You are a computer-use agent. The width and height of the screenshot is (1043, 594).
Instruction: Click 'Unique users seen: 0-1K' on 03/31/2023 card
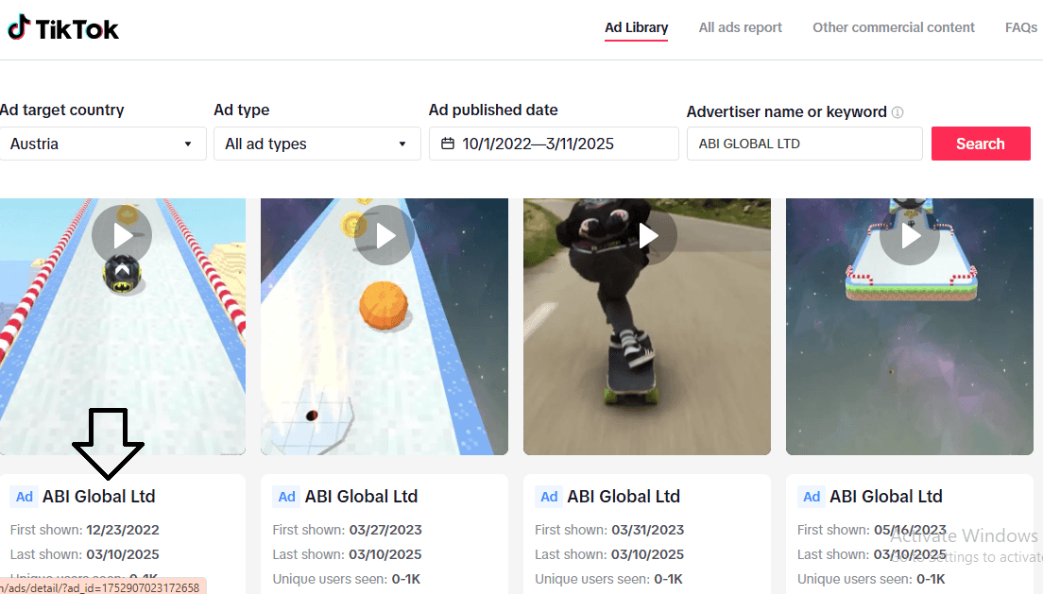608,580
